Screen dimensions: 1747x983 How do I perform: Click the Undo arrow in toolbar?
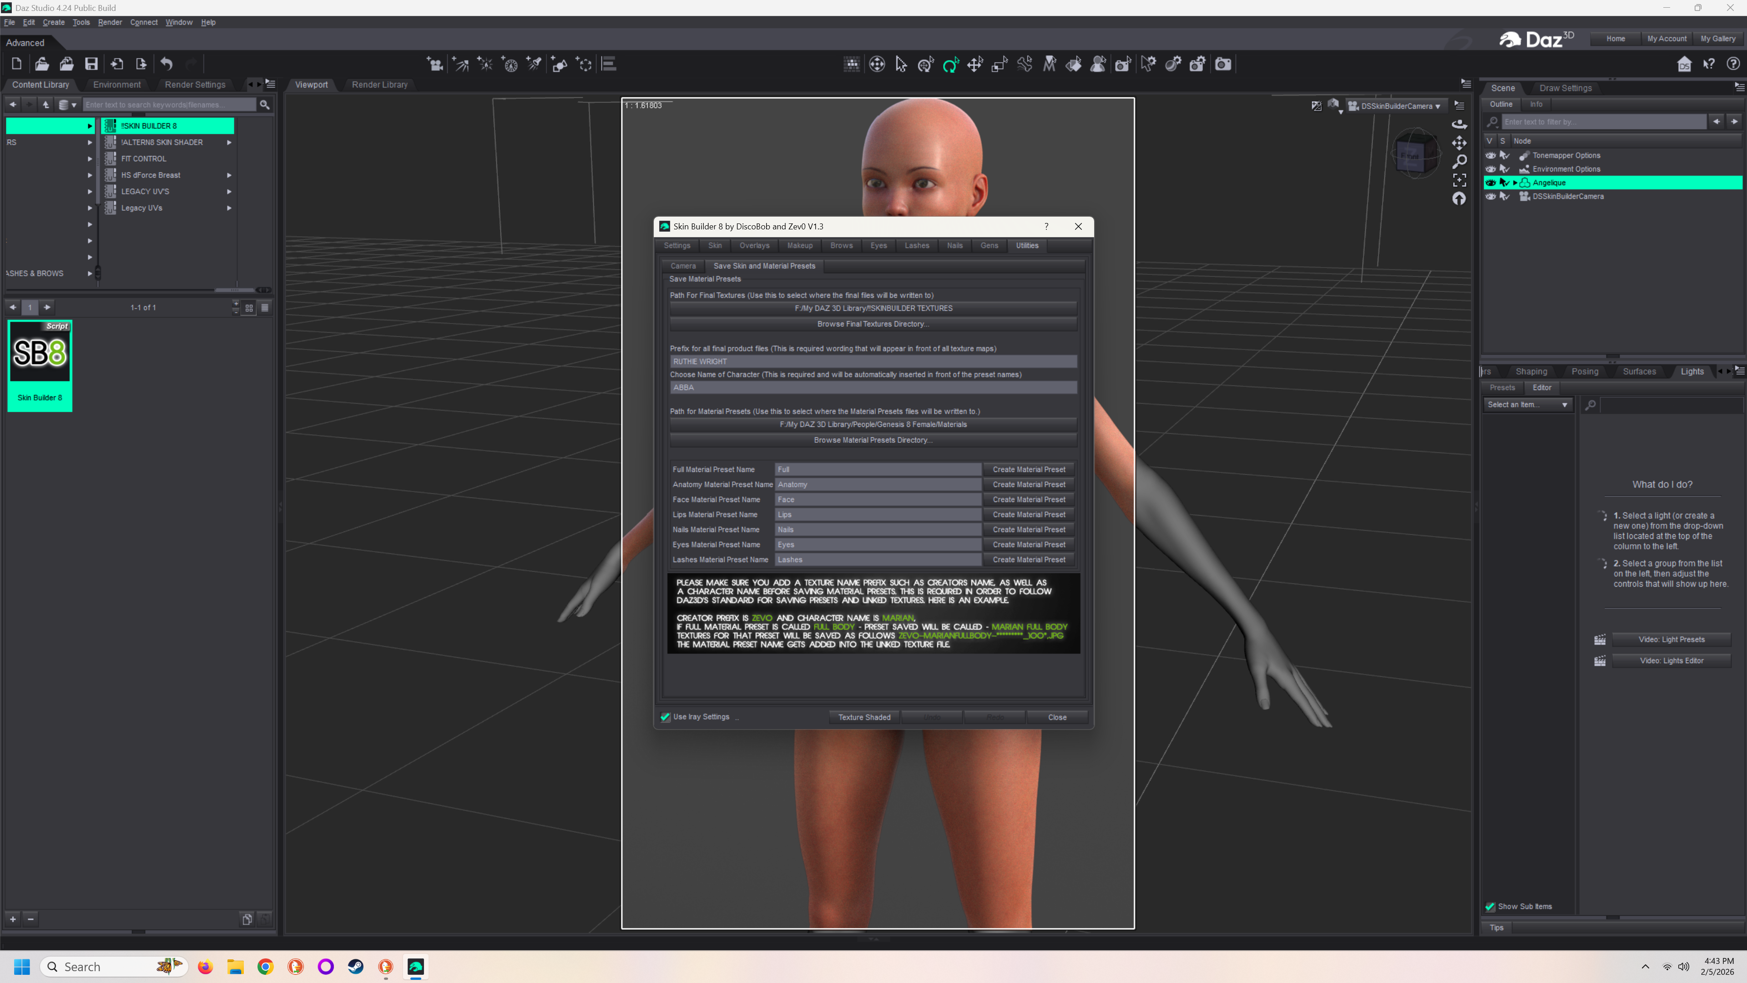coord(166,64)
